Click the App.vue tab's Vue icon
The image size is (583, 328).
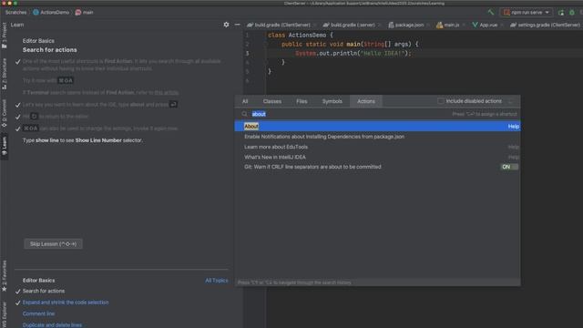coord(475,25)
